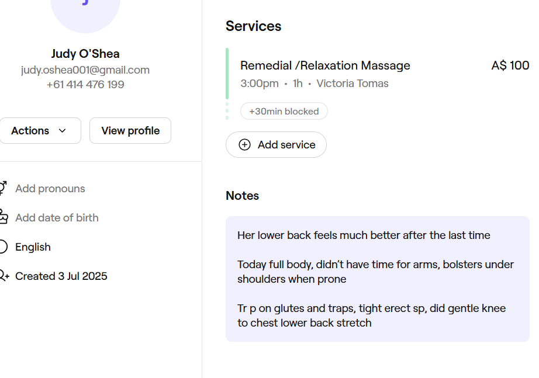The image size is (539, 378).
Task: Click Add date of birth
Action: coord(57,218)
